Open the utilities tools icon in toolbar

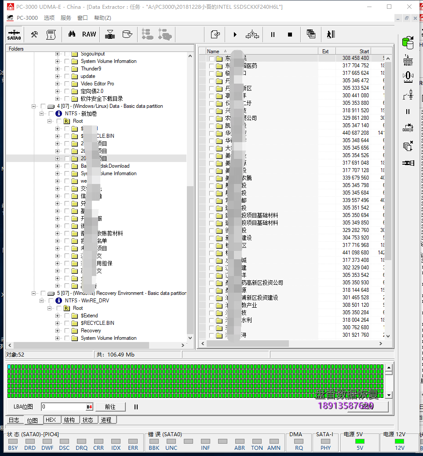[x=34, y=34]
